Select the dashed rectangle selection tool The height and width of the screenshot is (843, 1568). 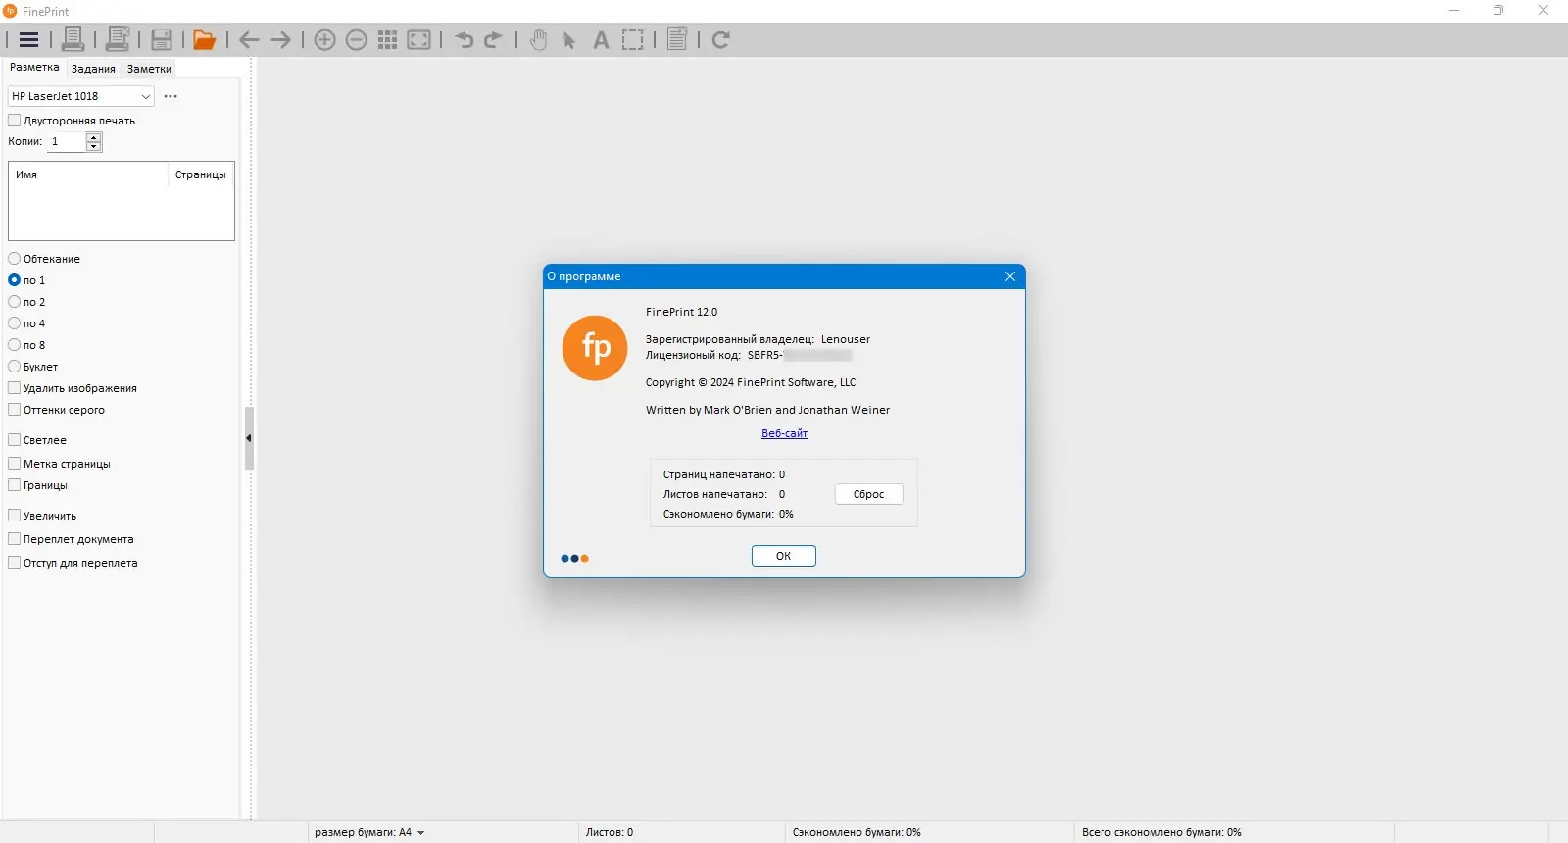[x=633, y=40]
